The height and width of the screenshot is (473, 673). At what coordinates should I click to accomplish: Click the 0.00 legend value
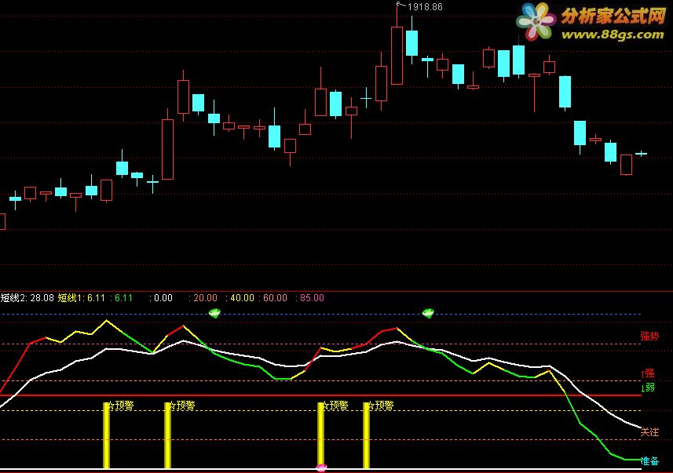(163, 297)
